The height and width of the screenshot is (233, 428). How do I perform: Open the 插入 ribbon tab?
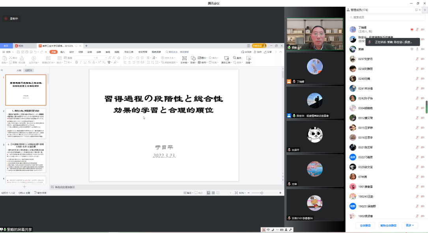(x=62, y=52)
